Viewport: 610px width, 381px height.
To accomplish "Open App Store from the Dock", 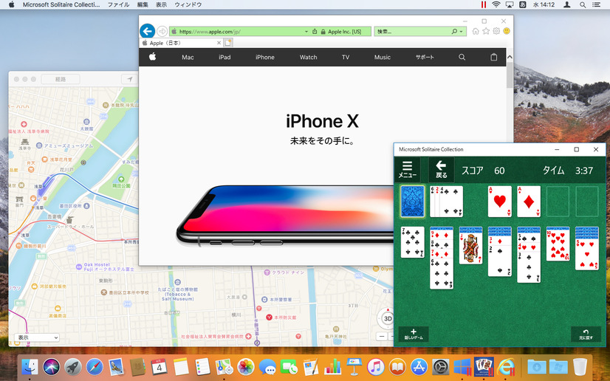I will [419, 367].
